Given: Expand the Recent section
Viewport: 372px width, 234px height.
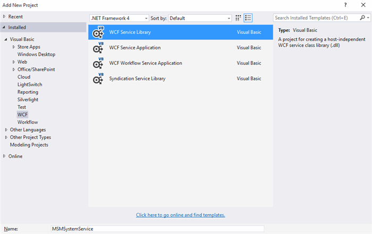Looking at the screenshot, I should [x=4, y=16].
